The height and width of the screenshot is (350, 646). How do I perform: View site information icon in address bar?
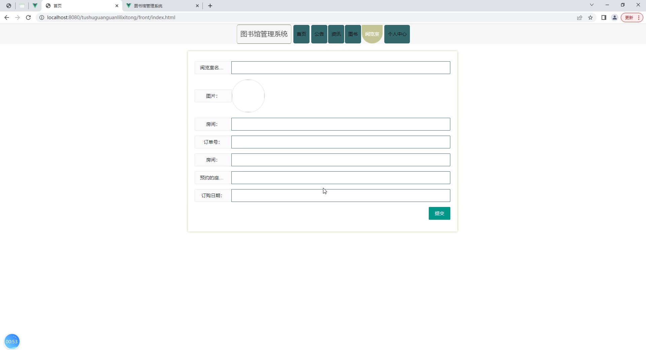click(x=42, y=17)
